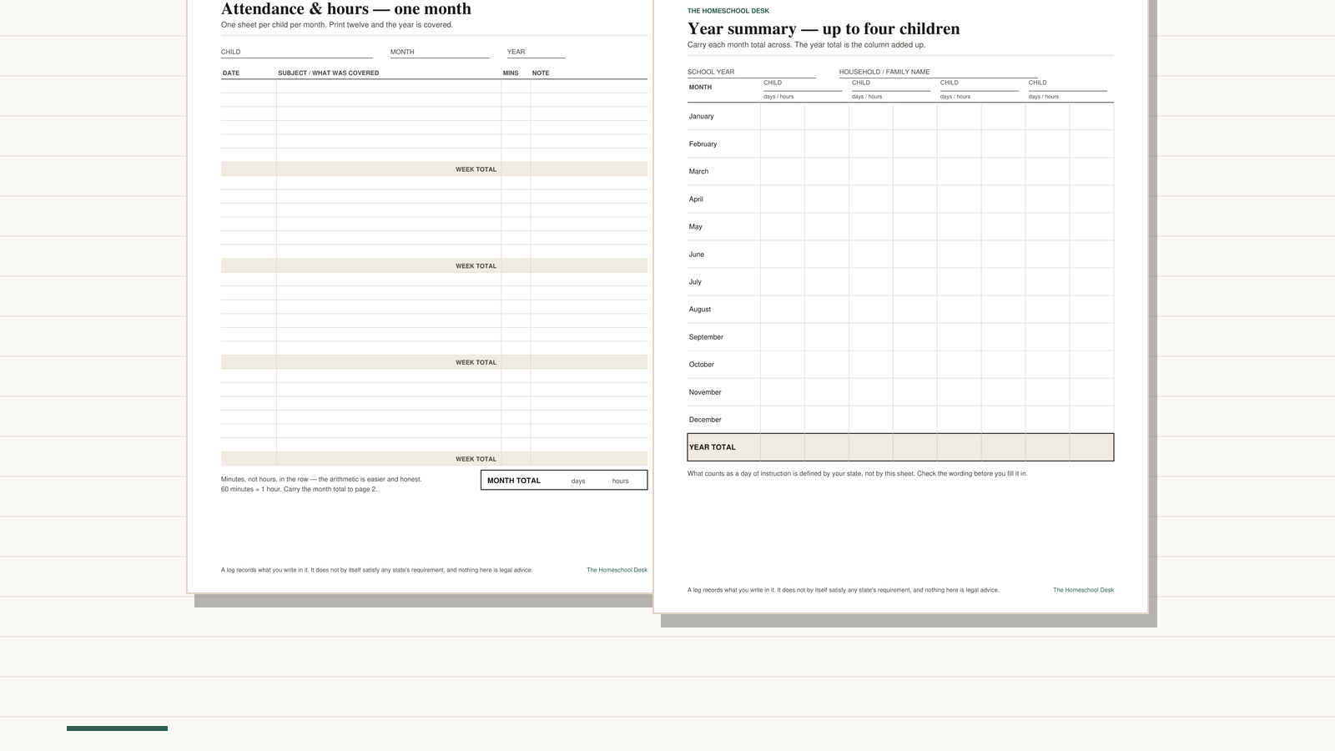This screenshot has height=751, width=1335.
Task: Click the YEAR TOTAL row label
Action: click(713, 447)
